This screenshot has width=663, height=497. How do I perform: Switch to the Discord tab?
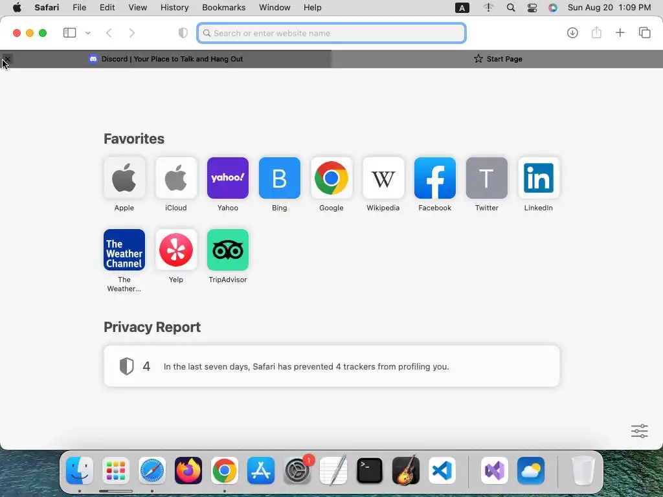[166, 59]
